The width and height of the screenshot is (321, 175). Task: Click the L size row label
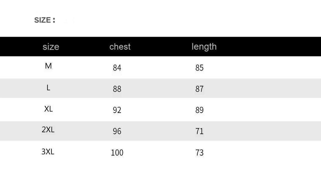pyautogui.click(x=48, y=88)
